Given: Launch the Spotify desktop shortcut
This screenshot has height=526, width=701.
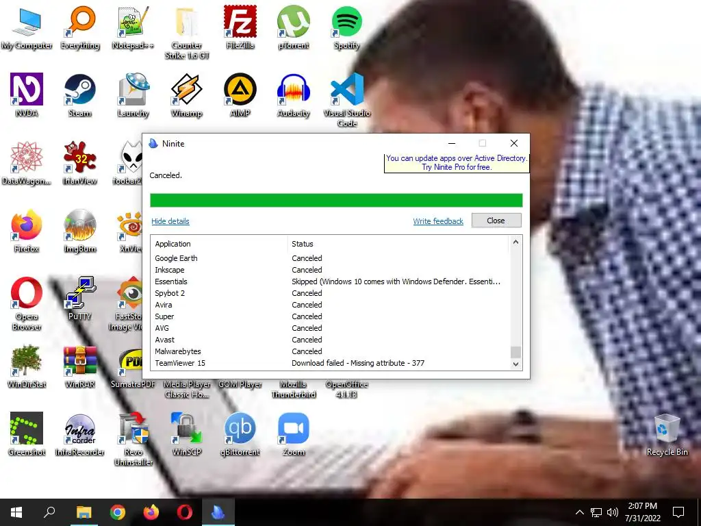Looking at the screenshot, I should pos(346,28).
